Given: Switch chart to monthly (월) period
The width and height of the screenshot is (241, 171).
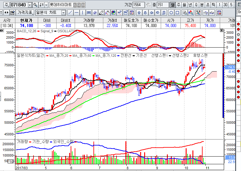Looking at the screenshot, I should pos(184,5).
